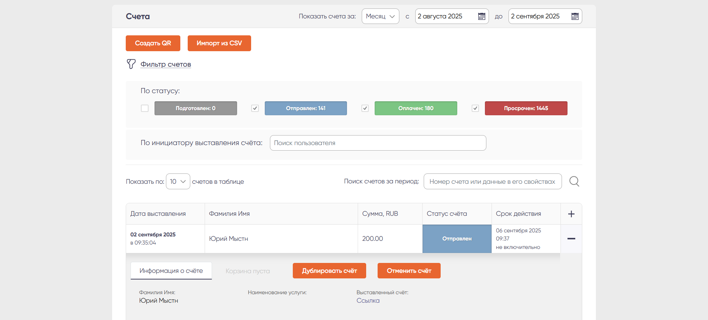Open the start date calendar icon
The height and width of the screenshot is (320, 708).
482,16
